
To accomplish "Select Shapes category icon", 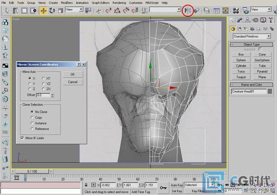I will click(239, 29).
